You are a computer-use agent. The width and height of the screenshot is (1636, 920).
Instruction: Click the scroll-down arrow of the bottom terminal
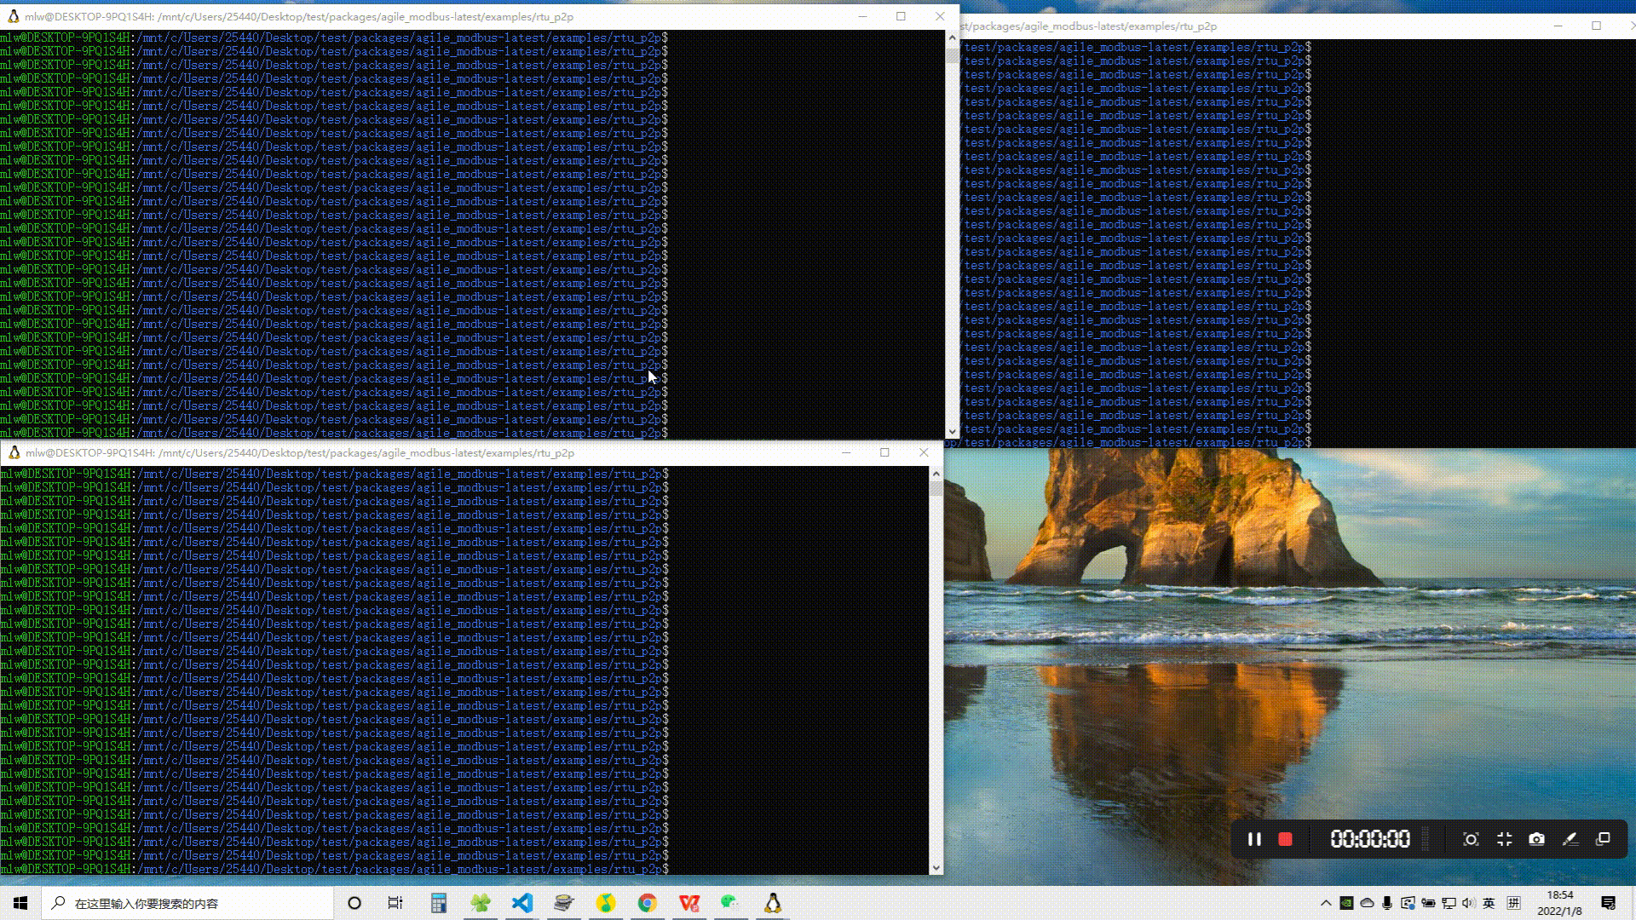936,867
